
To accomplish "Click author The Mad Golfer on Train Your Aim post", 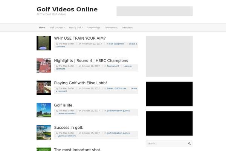I will pyautogui.click(x=66, y=44).
